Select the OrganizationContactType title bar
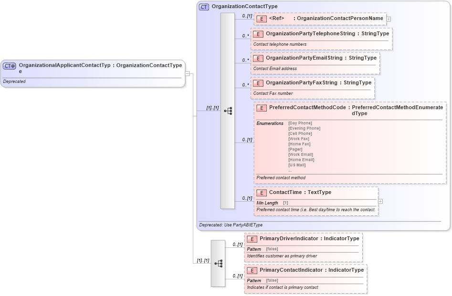Screen dimensions: 452x296 (243, 6)
